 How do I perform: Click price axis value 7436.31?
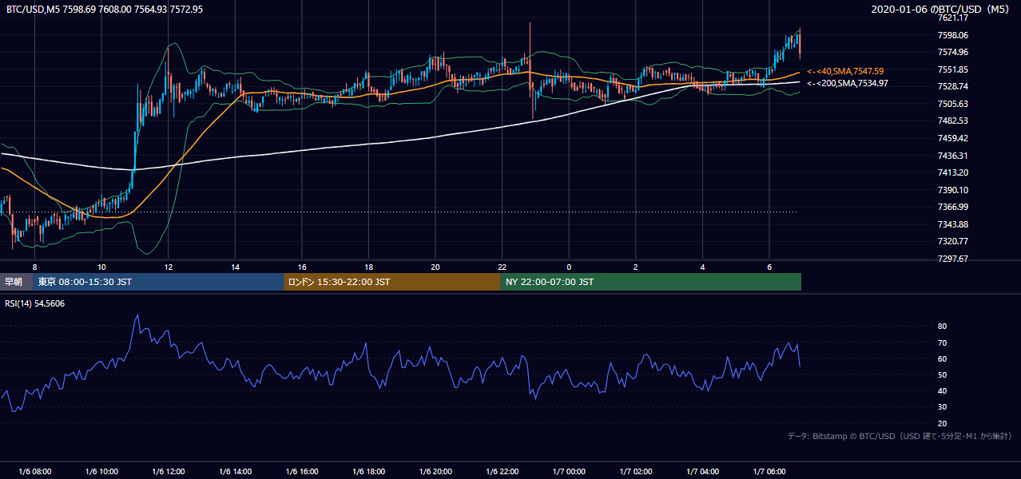953,156
